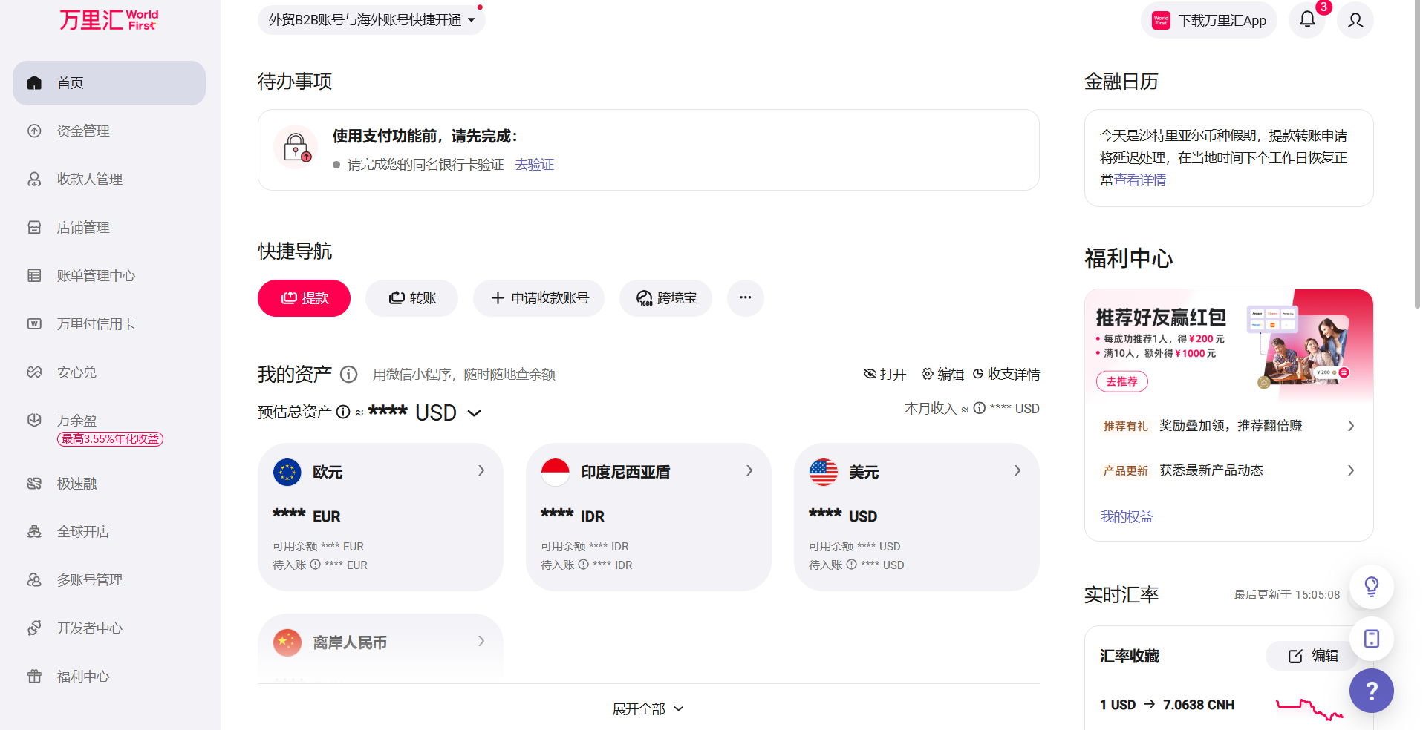1423x730 pixels.
Task: Click the 最高3.55%年化收益 badge
Action: 110,439
